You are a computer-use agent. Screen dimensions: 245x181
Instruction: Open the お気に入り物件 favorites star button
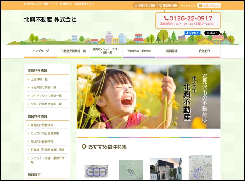coord(145,5)
